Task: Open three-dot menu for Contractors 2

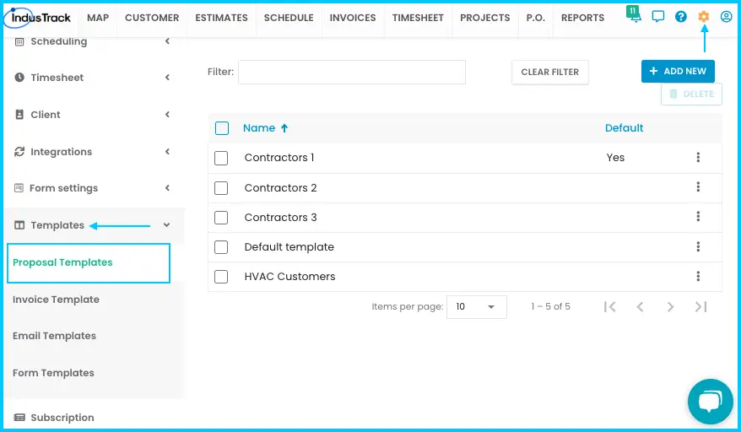Action: pos(698,187)
